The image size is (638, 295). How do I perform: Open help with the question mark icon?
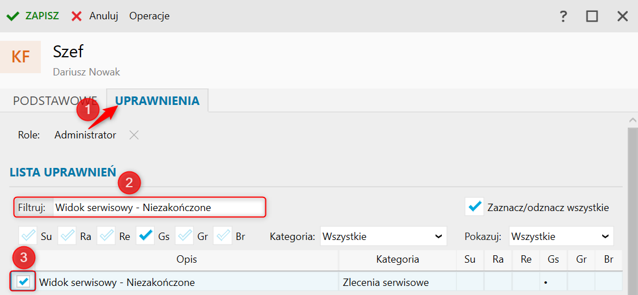563,16
